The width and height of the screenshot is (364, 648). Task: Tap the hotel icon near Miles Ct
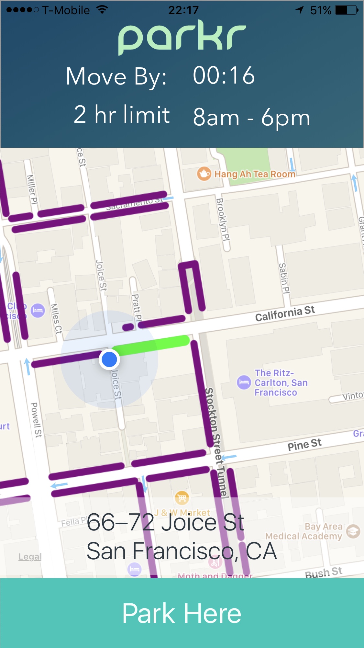pos(38,311)
